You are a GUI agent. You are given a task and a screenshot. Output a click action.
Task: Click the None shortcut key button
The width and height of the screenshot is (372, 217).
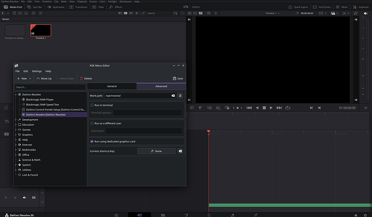156,151
